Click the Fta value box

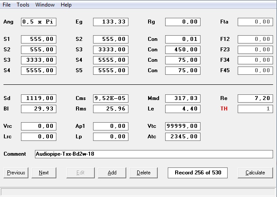click(x=255, y=22)
